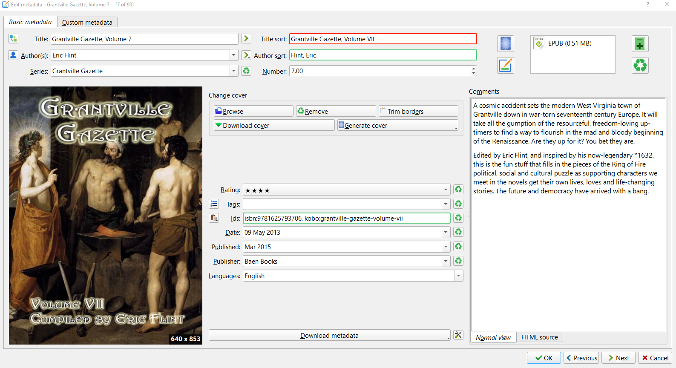This screenshot has height=368, width=676.
Task: Switch comments to HTML source view
Action: 539,337
